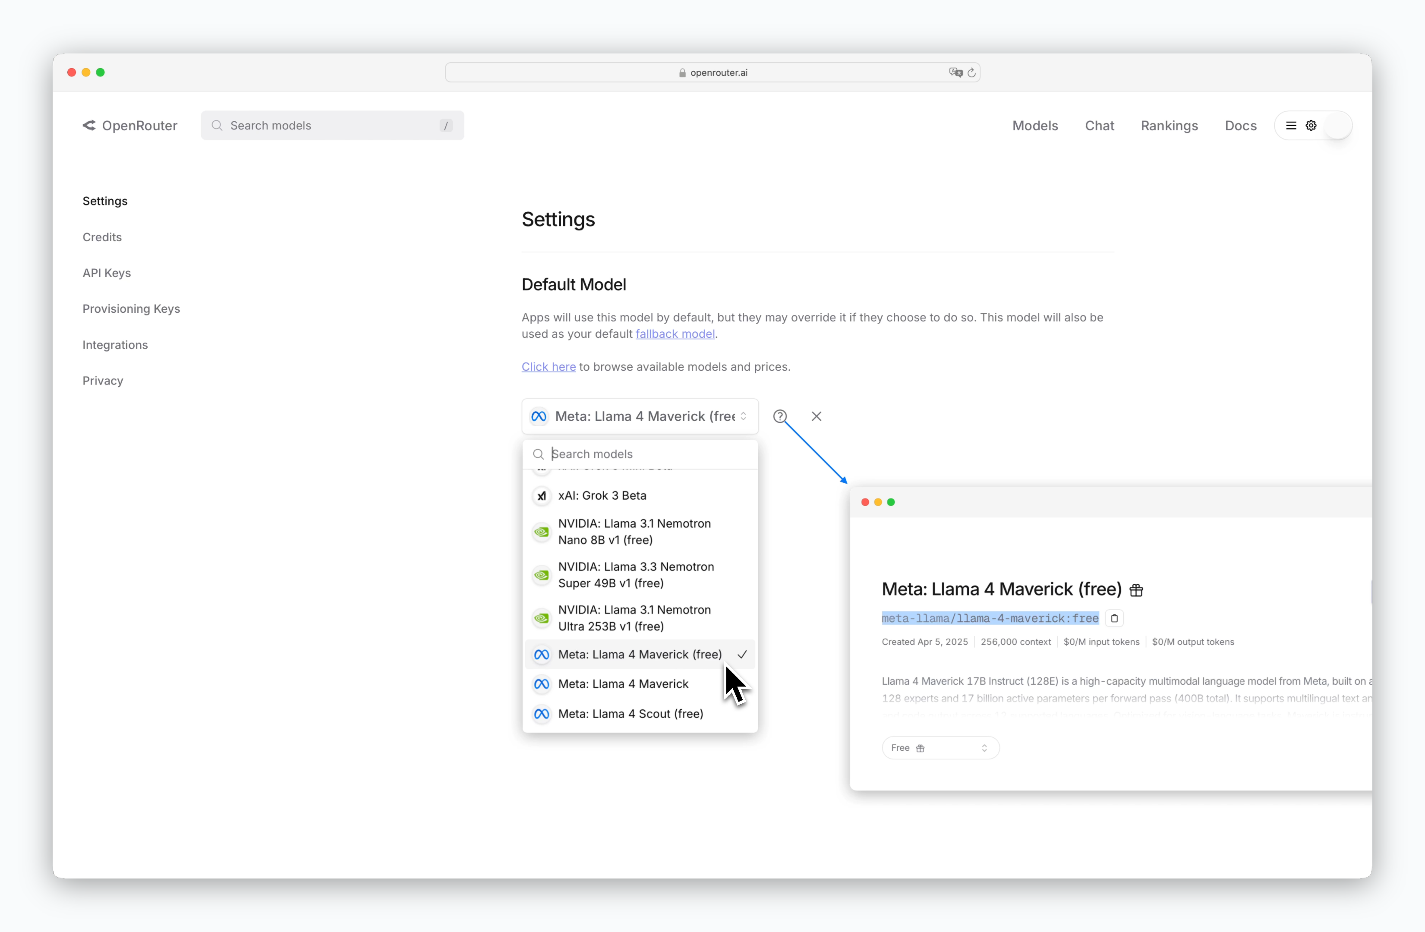Click the lock icon in address bar
The height and width of the screenshot is (932, 1425).
682,72
